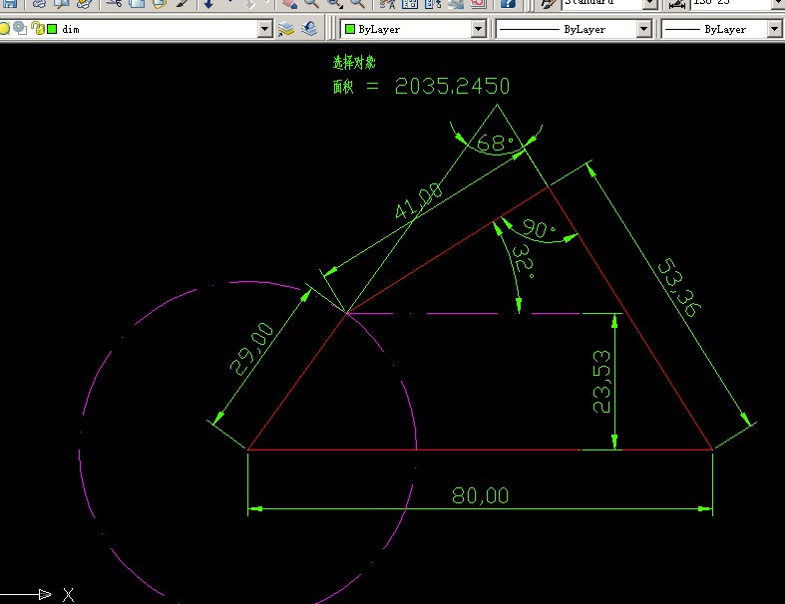The image size is (785, 604).
Task: Click the Publish icon
Action: (x=85, y=4)
